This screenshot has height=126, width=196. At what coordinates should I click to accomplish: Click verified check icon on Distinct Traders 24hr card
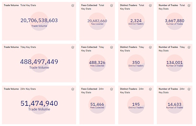tap(150, 89)
